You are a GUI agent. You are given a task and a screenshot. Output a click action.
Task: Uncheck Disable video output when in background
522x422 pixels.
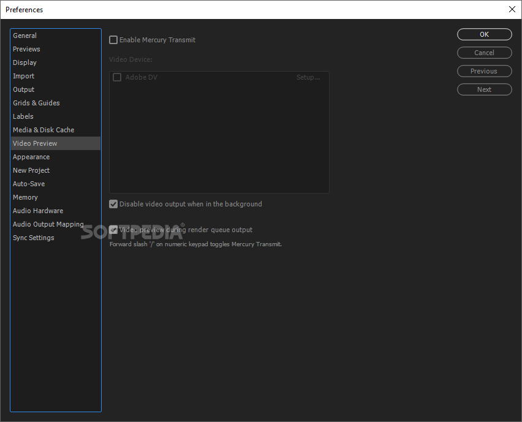(x=113, y=204)
